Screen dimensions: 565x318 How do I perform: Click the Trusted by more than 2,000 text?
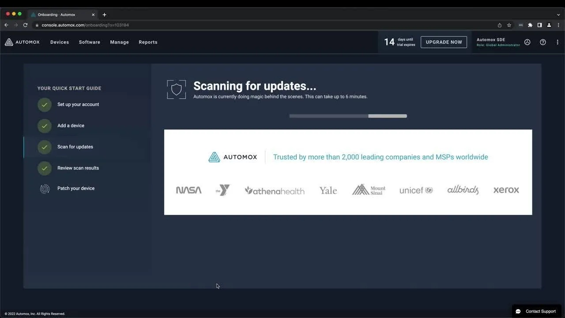click(x=380, y=157)
